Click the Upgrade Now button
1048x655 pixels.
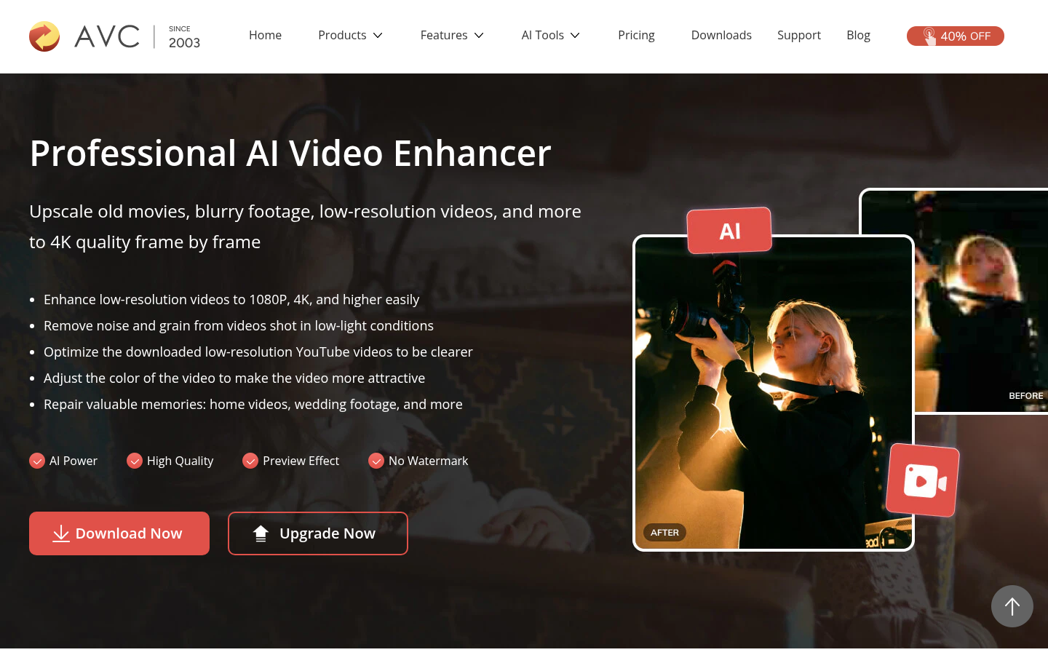(x=318, y=533)
